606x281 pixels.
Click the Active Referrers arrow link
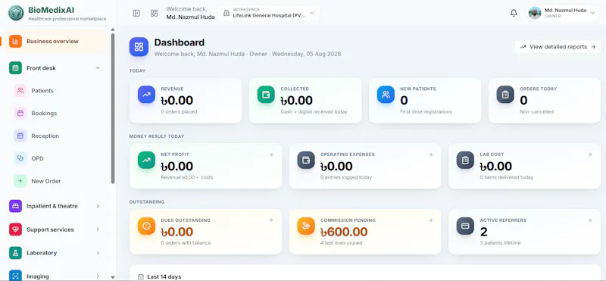[590, 220]
